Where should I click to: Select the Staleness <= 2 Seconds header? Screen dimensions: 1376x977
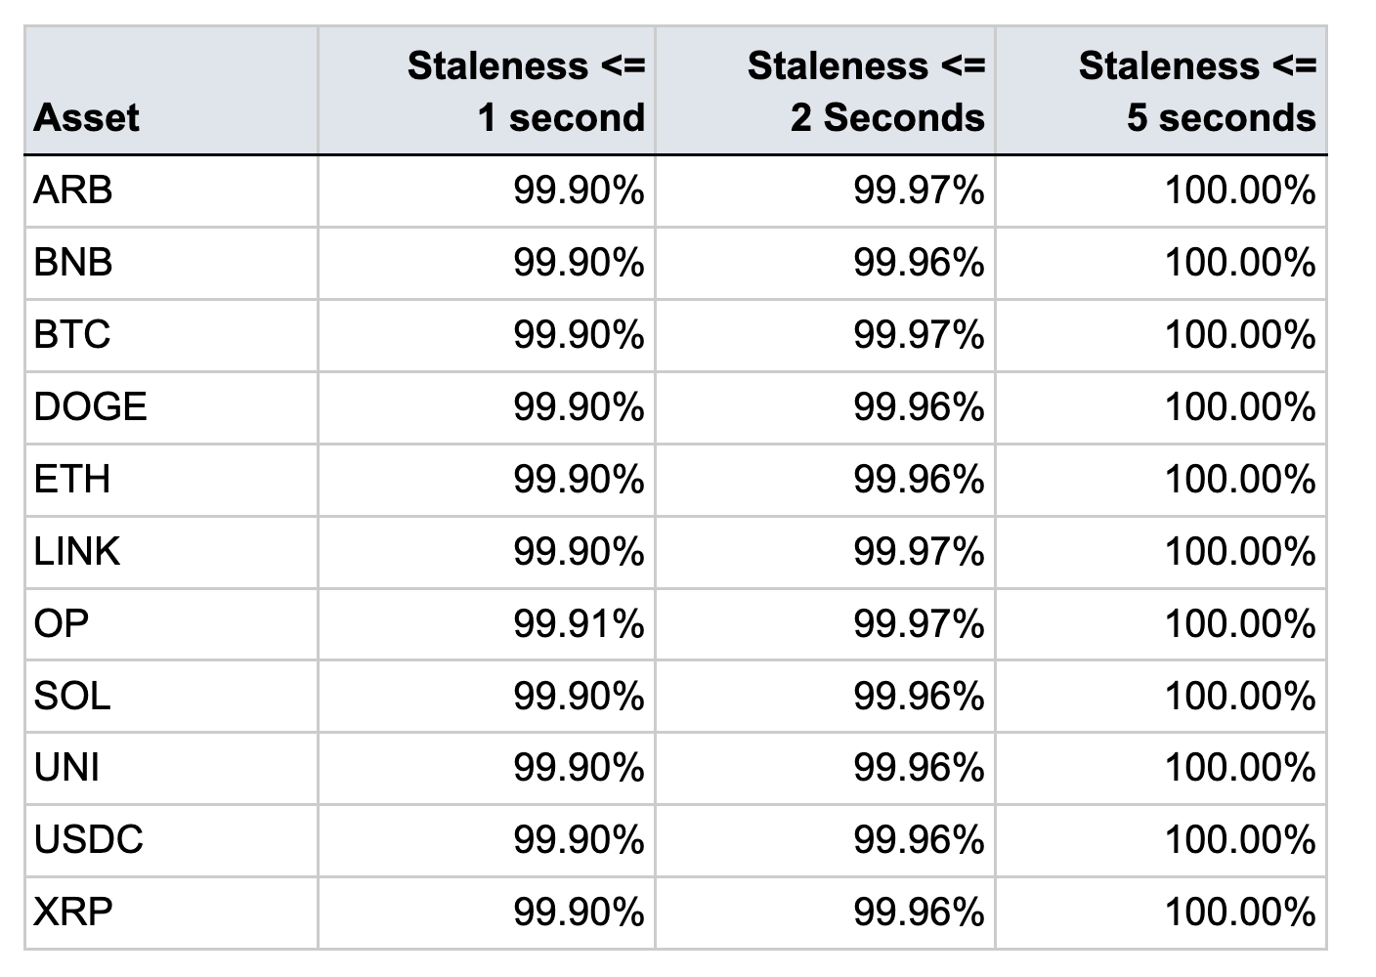[x=866, y=92]
